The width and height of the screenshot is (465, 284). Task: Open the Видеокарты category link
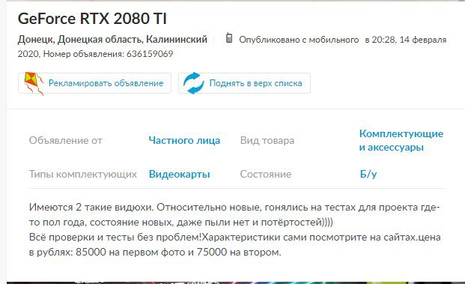(180, 174)
